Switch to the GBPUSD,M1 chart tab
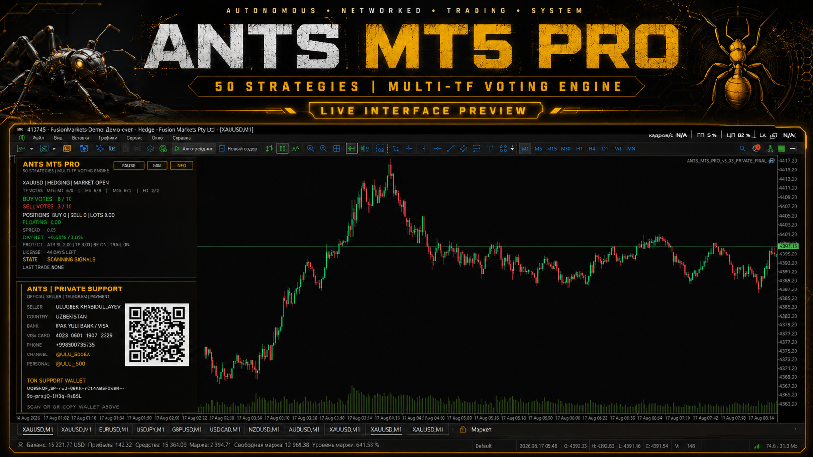The image size is (813, 457). (187, 430)
